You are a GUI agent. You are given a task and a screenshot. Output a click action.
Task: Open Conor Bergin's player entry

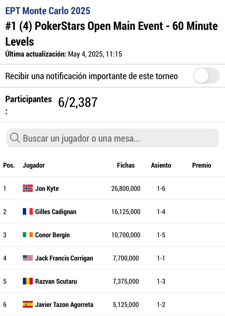pos(52,235)
